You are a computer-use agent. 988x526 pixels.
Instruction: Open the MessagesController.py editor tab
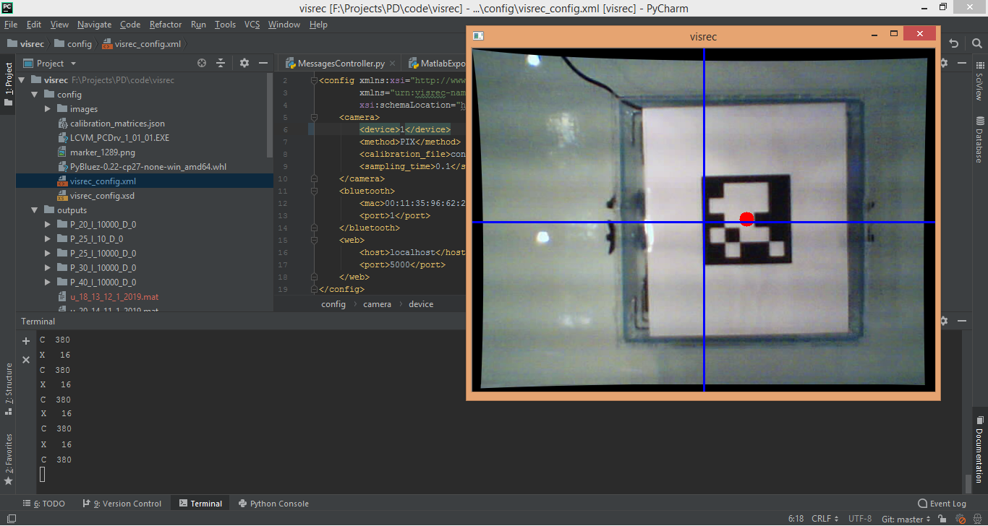[x=340, y=64]
